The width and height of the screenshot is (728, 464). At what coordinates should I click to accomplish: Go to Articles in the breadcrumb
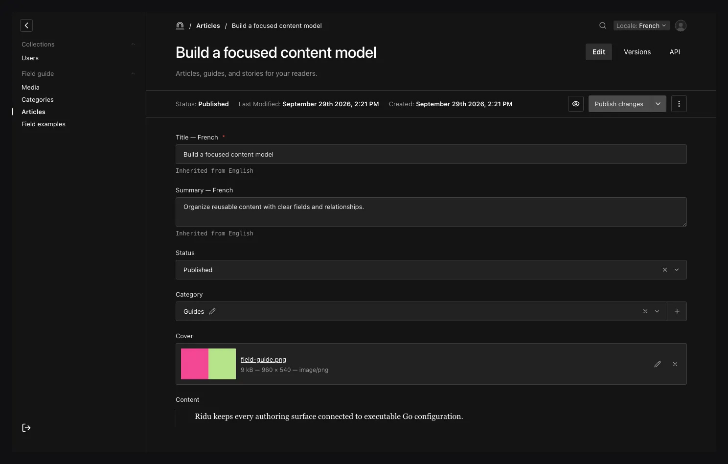pyautogui.click(x=208, y=25)
